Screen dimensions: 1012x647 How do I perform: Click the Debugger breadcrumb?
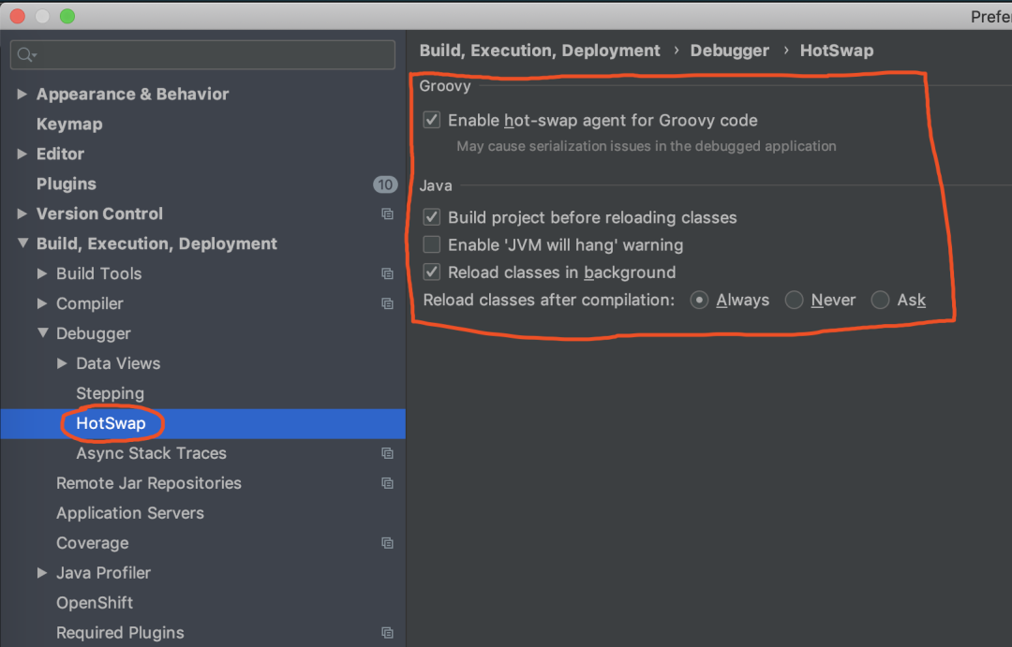[729, 51]
